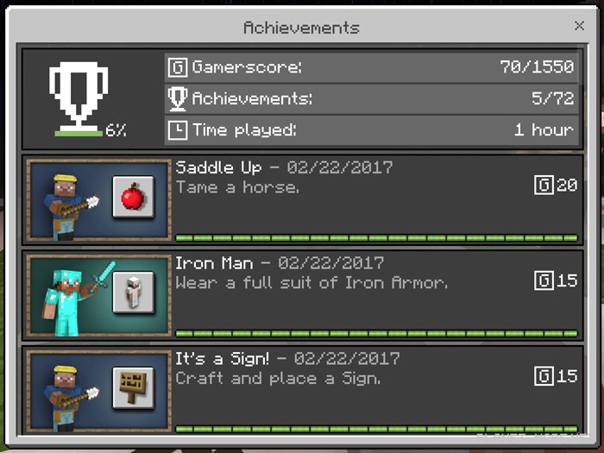Click the Gamerscore 70/1550 row
The image size is (604, 453).
[372, 67]
